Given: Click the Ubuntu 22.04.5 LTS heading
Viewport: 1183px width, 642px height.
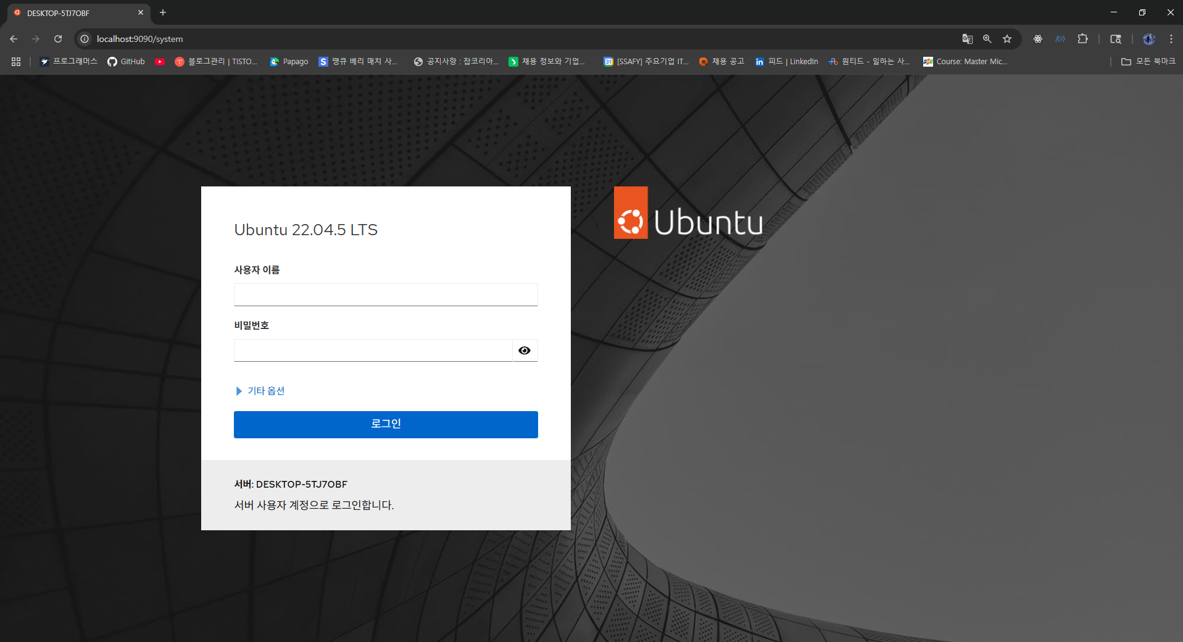Looking at the screenshot, I should tap(305, 230).
